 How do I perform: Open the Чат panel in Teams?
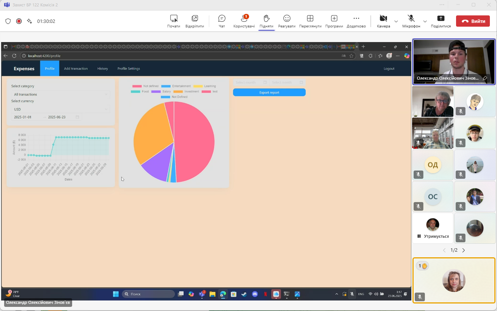click(222, 21)
